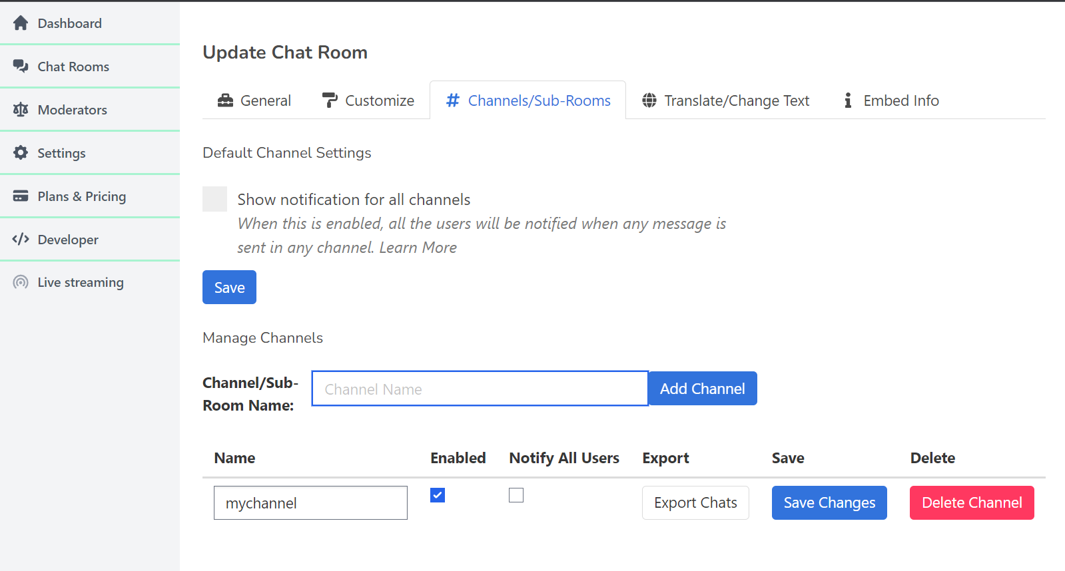Click the Plans & Pricing card icon

(21, 196)
